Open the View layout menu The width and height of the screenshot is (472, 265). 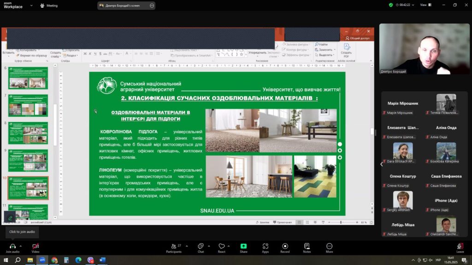pos(426,5)
